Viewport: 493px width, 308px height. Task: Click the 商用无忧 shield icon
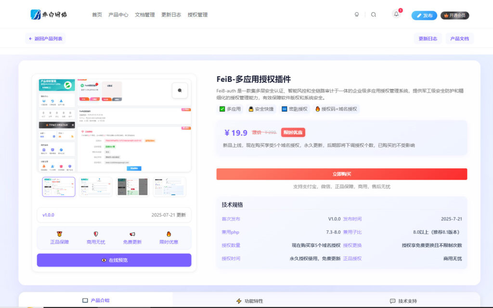pyautogui.click(x=96, y=234)
